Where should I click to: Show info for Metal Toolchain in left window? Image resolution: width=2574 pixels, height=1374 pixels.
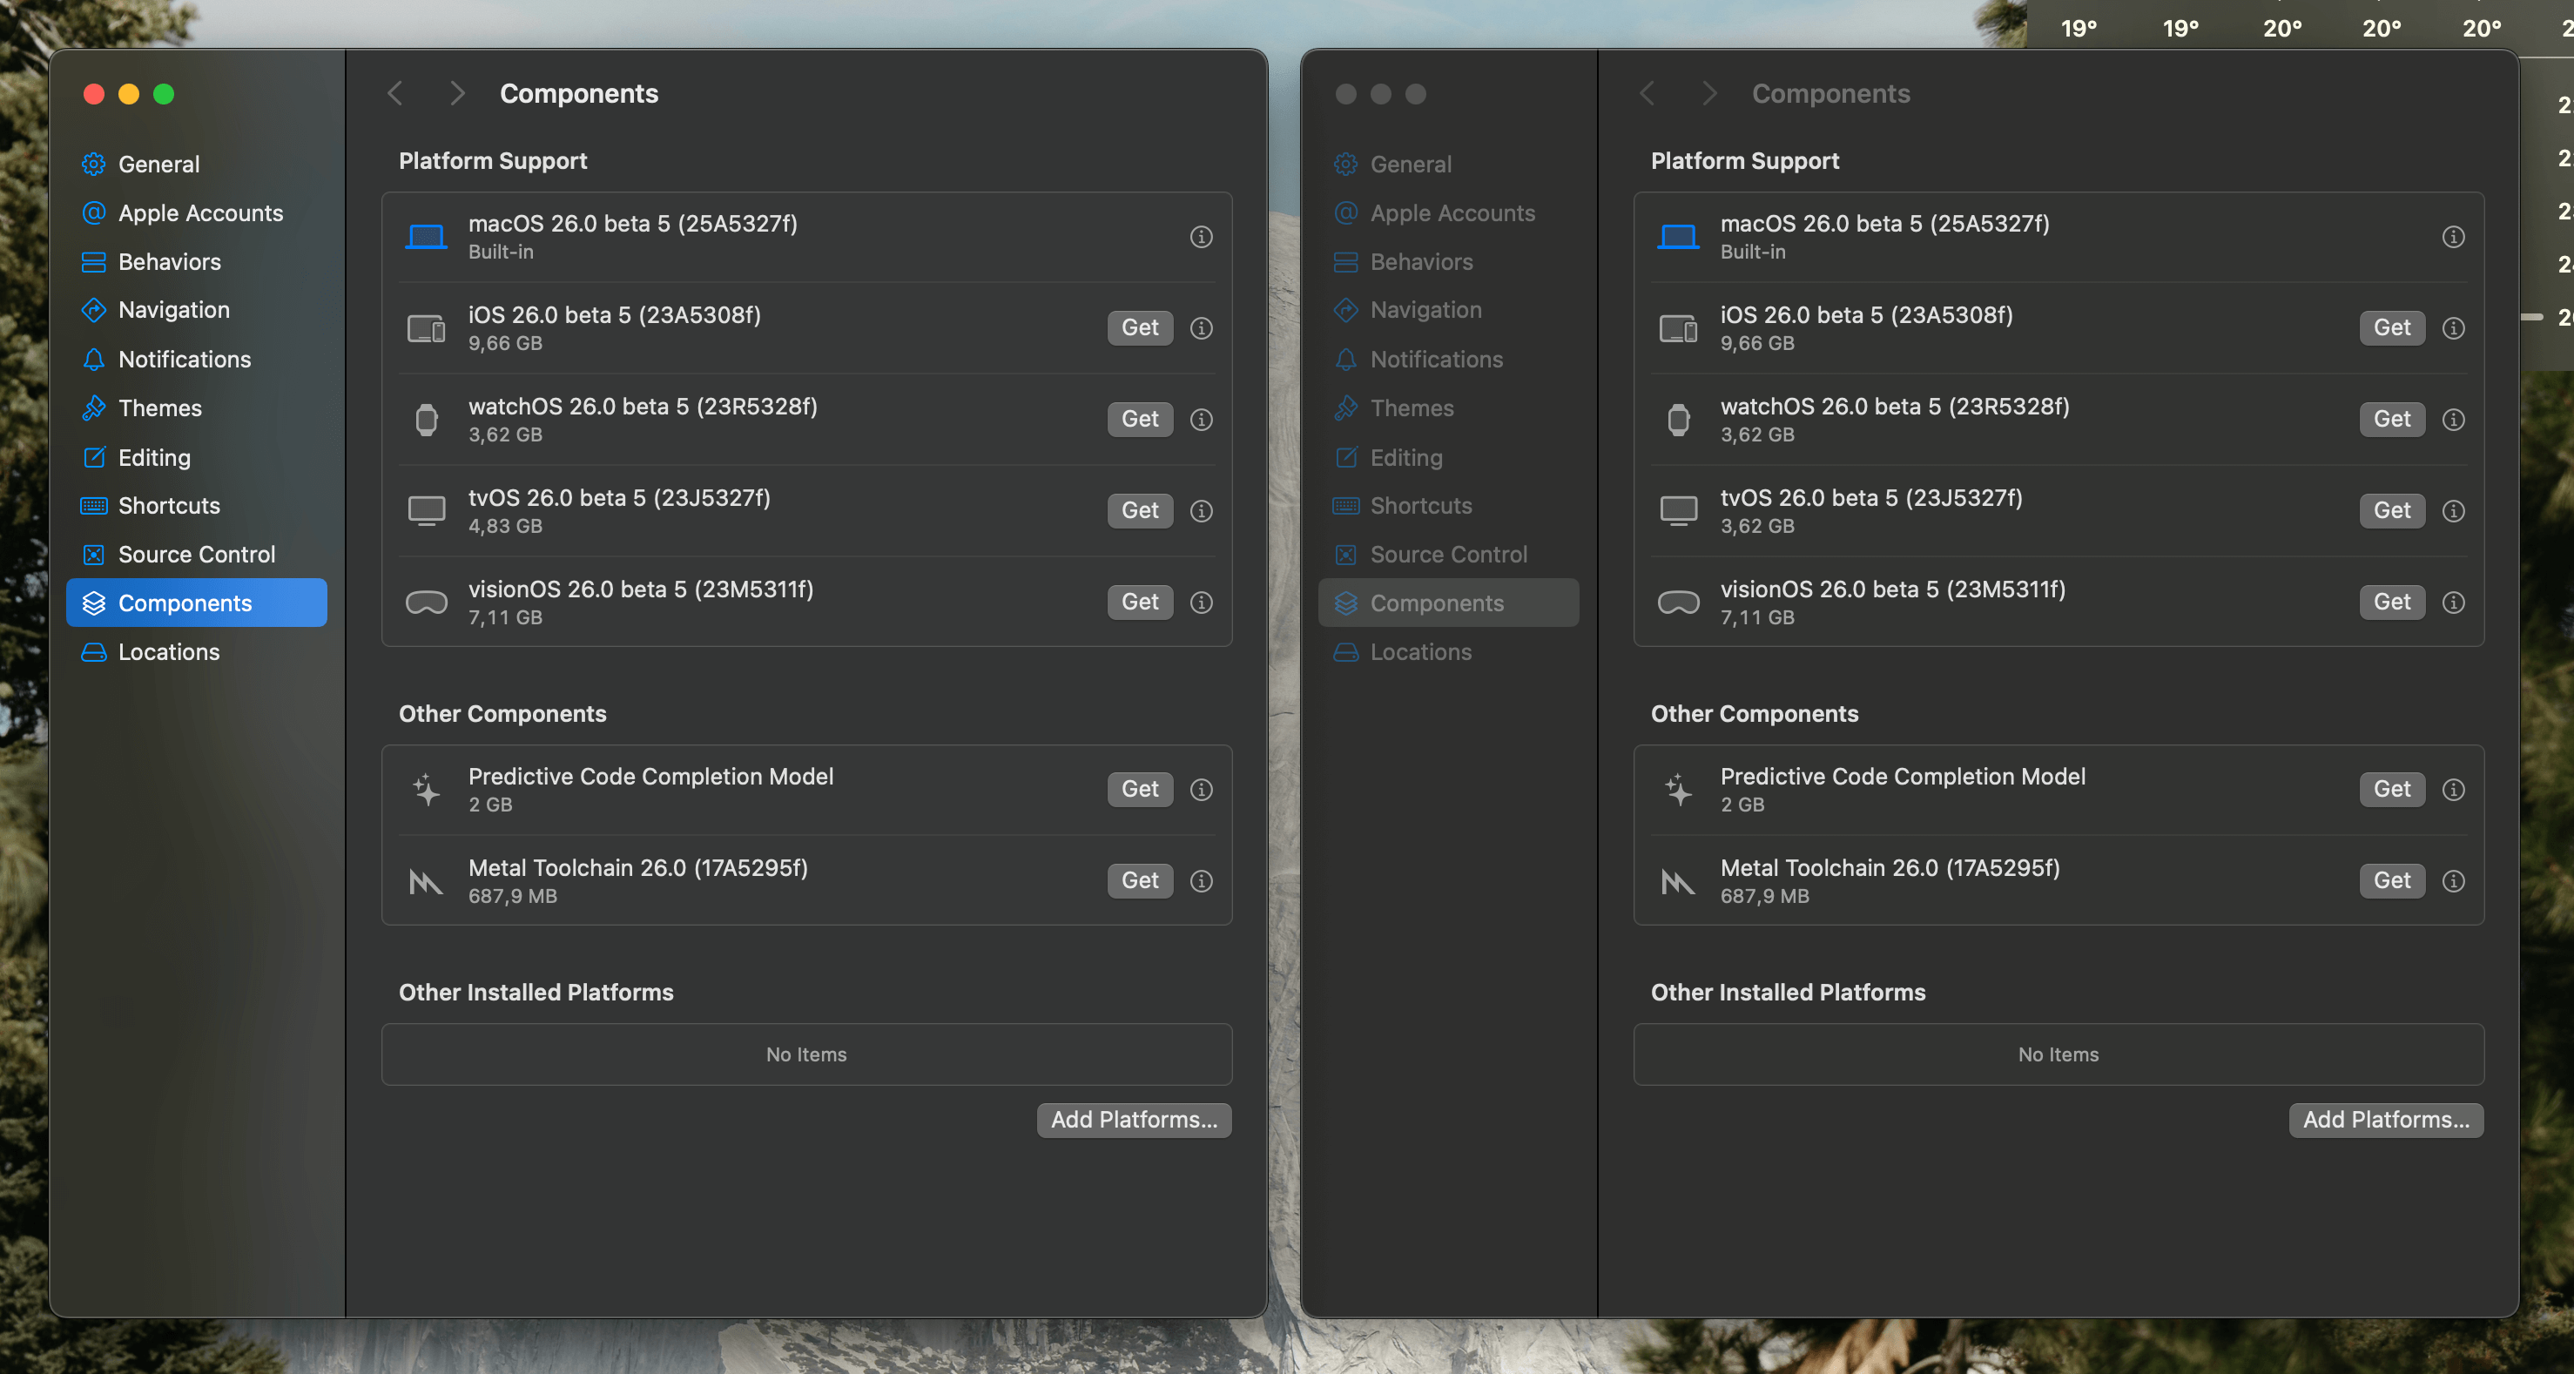point(1201,881)
